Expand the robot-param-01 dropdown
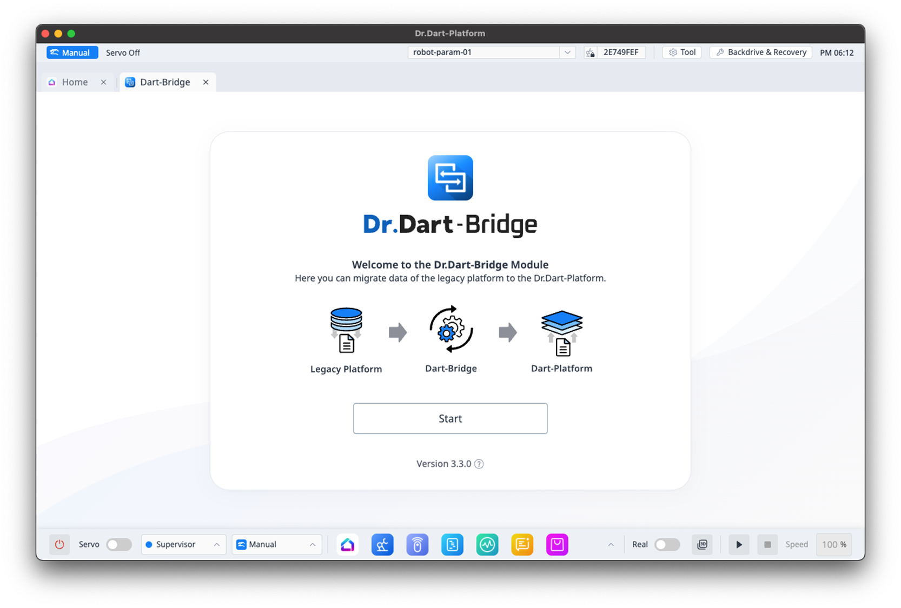Viewport: 901px width, 608px height. [x=567, y=52]
